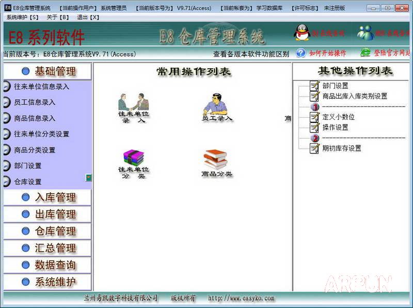Viewport: 413px width, 308px height.
Task: Click the round bullet beside 往来单位分类设置
Action: (x=7, y=134)
